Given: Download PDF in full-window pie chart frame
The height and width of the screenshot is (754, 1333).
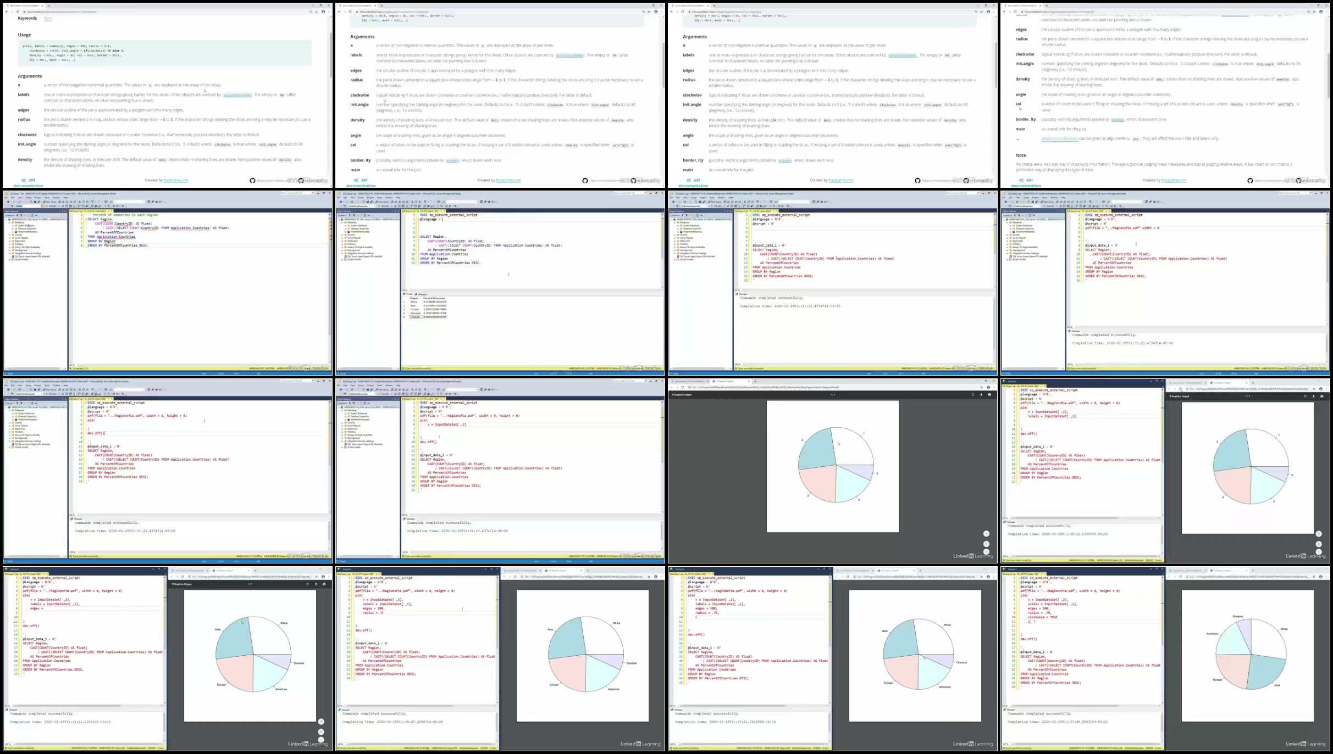Looking at the screenshot, I should tap(981, 395).
